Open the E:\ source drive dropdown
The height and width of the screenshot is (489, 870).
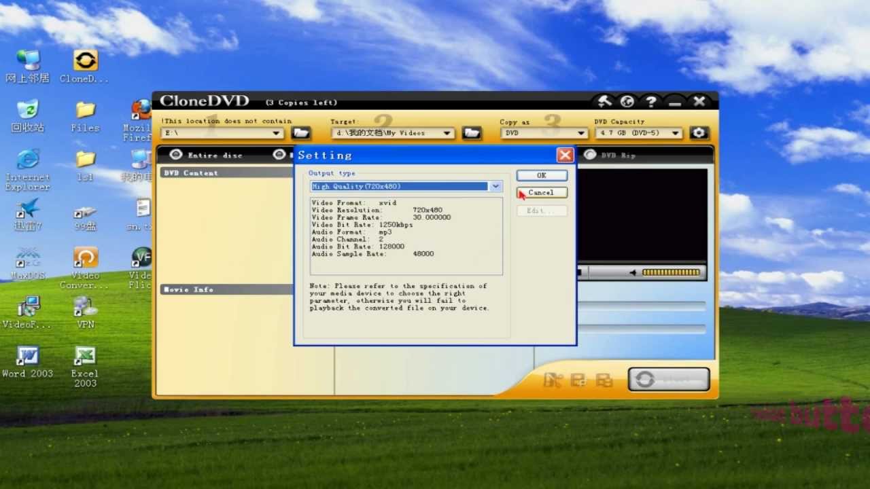click(277, 133)
